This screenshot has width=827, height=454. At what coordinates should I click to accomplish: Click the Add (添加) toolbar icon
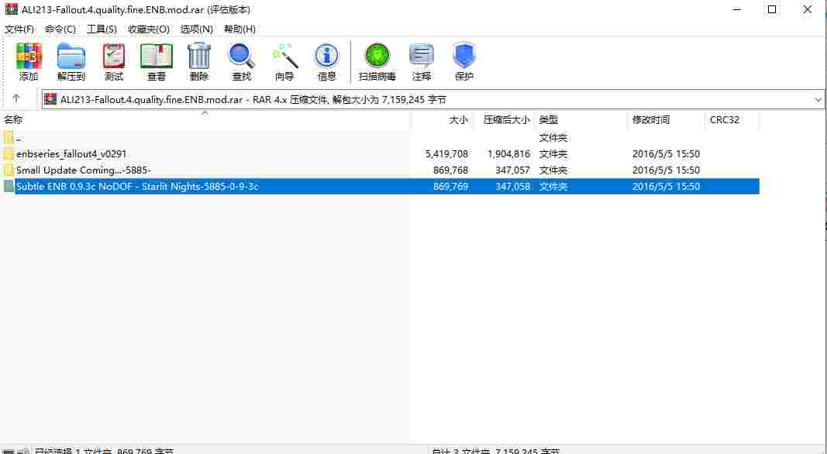coord(29,57)
